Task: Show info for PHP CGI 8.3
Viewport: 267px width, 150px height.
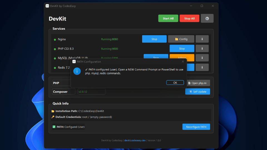Action: pyautogui.click(x=202, y=48)
